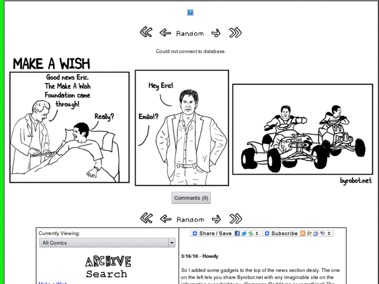The width and height of the screenshot is (379, 284).
Task: Click the MAKE A WISH comic title
Action: pyautogui.click(x=52, y=64)
